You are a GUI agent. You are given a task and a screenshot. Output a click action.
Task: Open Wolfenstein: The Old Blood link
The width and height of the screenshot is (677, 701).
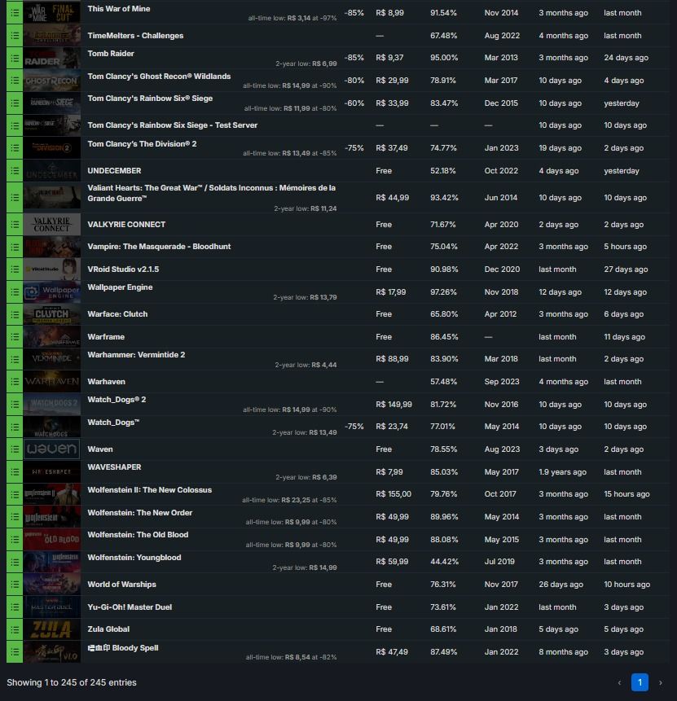(x=138, y=534)
